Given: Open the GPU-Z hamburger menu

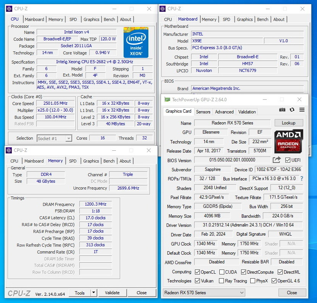Looking at the screenshot, I should click(302, 110).
